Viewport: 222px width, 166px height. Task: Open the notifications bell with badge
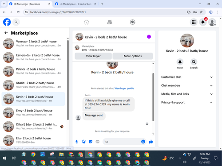click(x=203, y=22)
